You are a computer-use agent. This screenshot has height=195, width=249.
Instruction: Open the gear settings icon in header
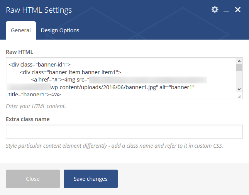click(215, 10)
